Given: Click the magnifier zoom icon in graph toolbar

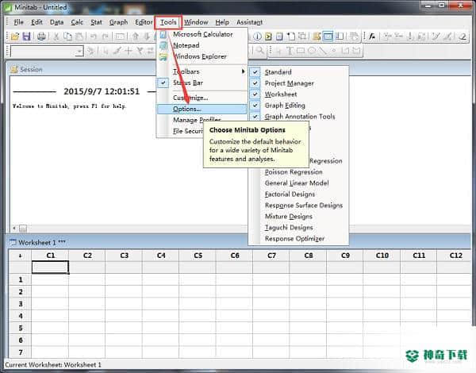Looking at the screenshot, I should tap(260, 51).
